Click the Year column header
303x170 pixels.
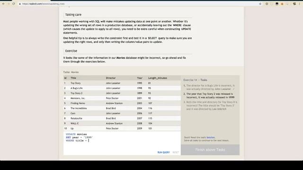tap(140, 78)
